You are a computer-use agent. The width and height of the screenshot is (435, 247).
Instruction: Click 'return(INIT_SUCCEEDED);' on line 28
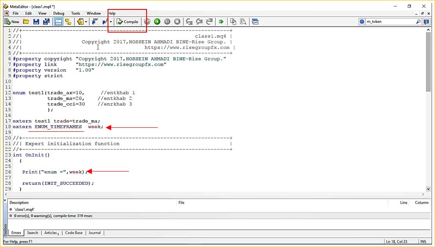(58, 184)
